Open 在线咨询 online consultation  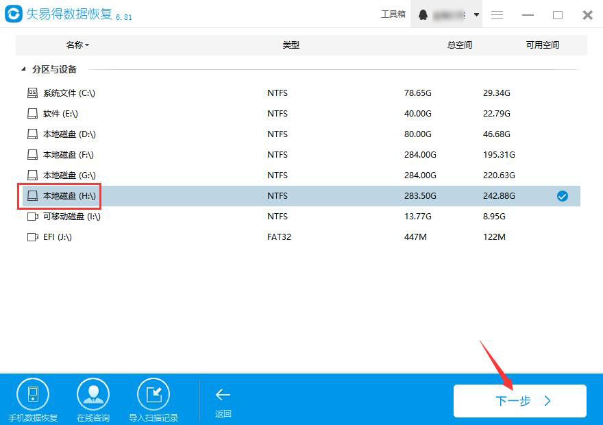tap(93, 400)
